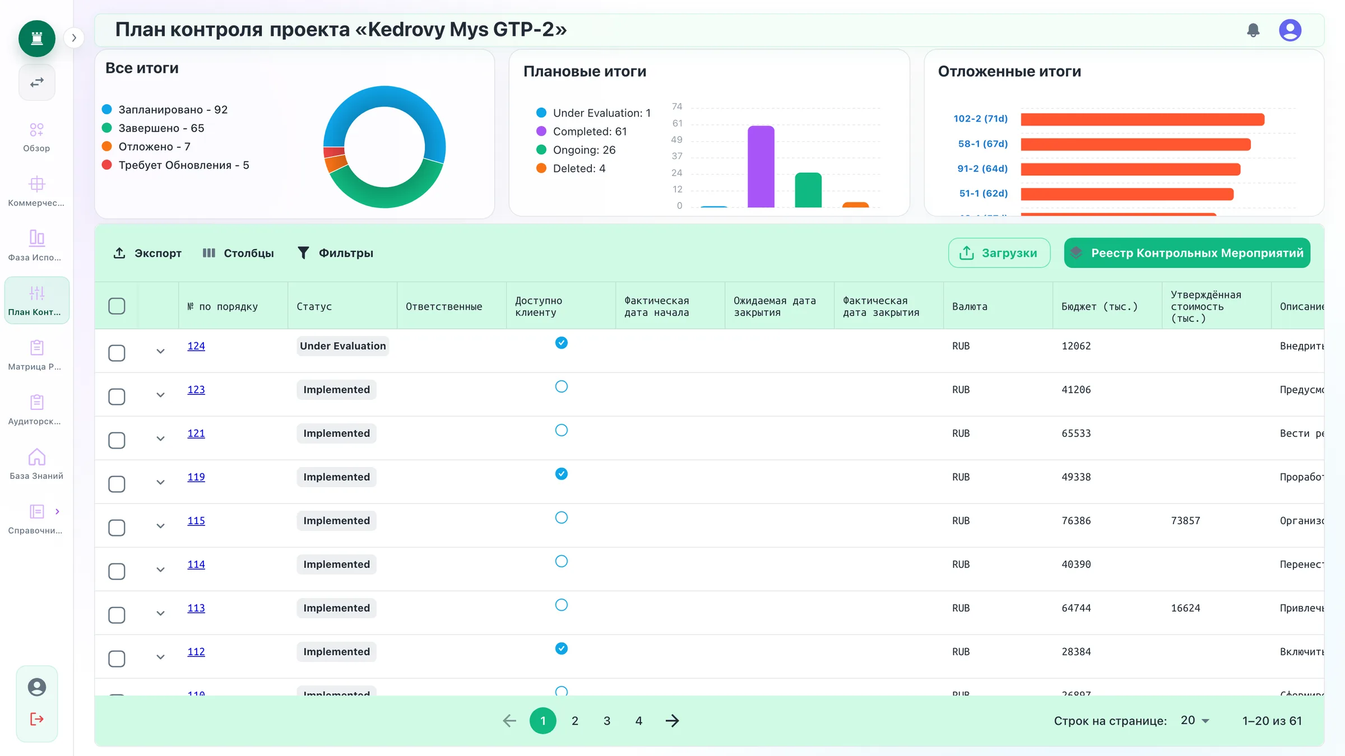Viewport: 1345px width, 756px height.
Task: Toggle client availability for row 112
Action: click(562, 648)
